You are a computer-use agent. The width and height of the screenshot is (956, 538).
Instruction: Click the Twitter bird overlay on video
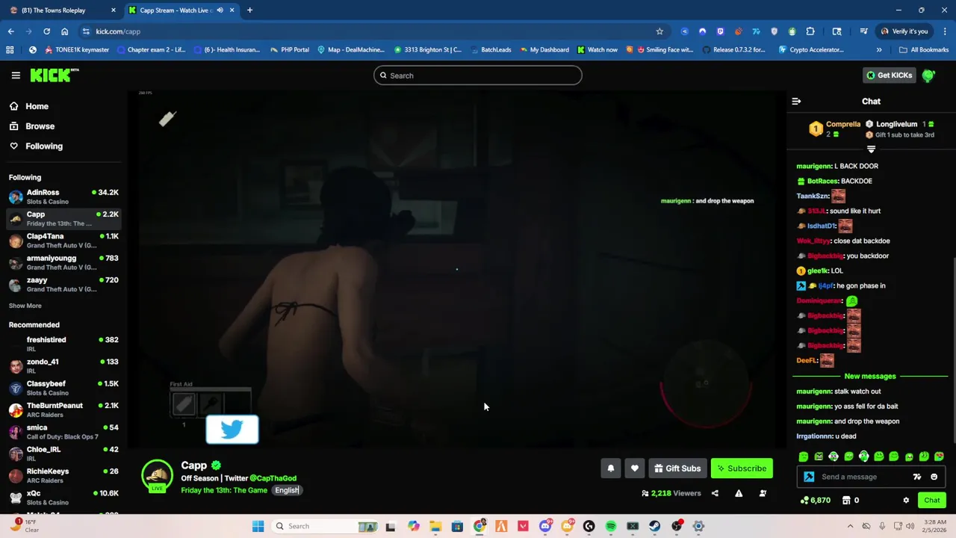(232, 430)
